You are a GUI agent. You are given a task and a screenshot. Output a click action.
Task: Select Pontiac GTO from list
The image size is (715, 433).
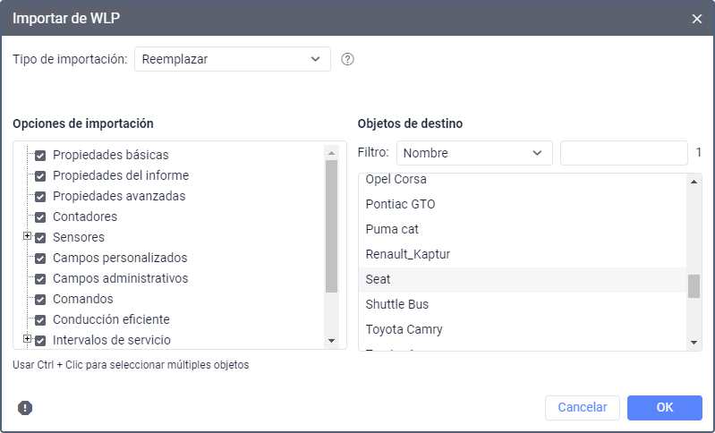click(x=400, y=204)
